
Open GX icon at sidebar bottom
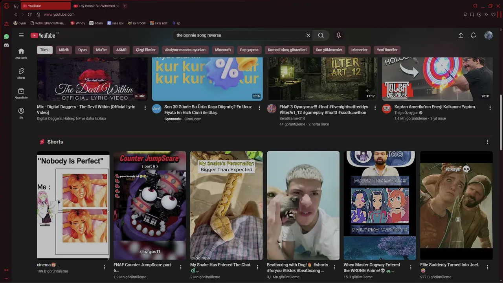click(6, 270)
